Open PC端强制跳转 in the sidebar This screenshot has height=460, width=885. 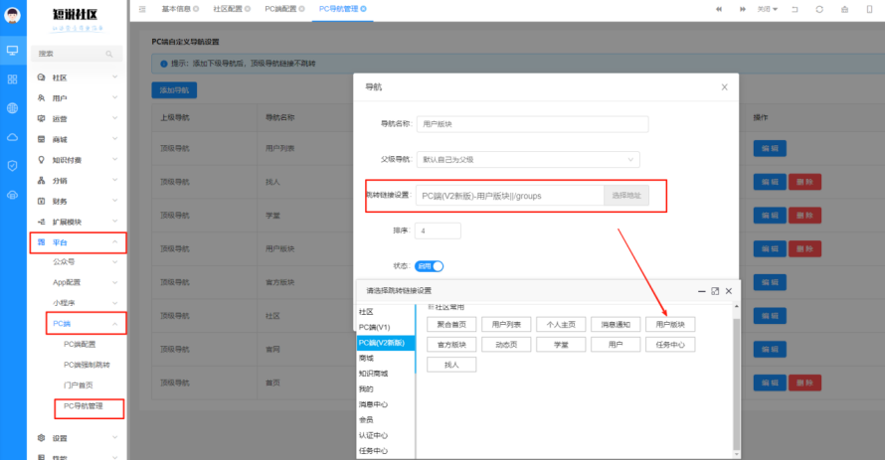click(x=87, y=365)
